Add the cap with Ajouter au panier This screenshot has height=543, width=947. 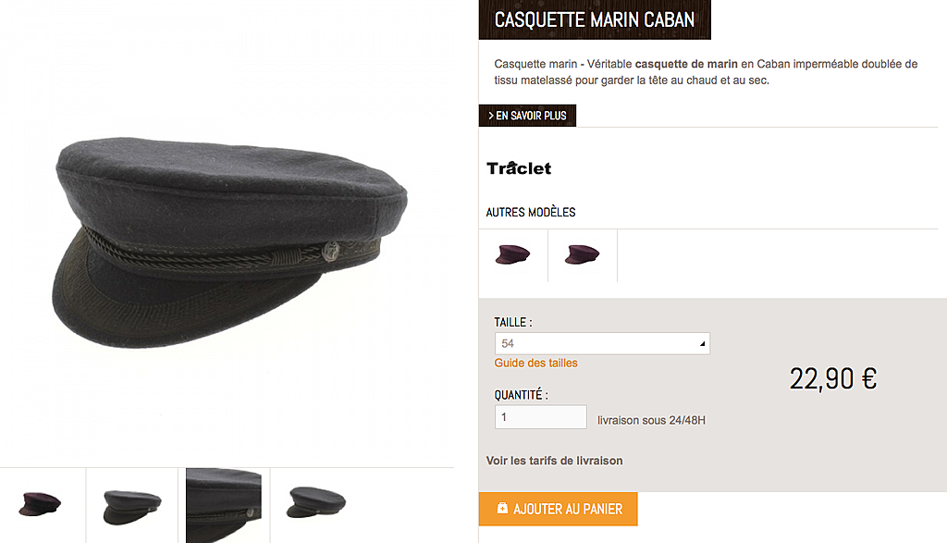[x=558, y=509]
